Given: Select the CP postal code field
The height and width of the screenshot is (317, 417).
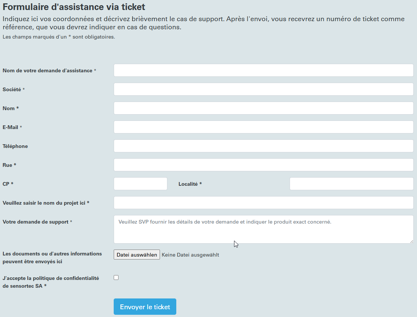Looking at the screenshot, I should (x=140, y=184).
